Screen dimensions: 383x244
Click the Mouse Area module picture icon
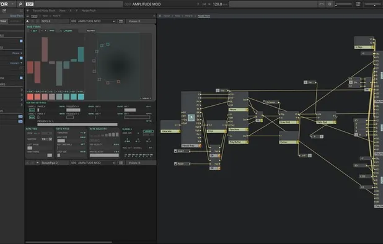[191, 118]
